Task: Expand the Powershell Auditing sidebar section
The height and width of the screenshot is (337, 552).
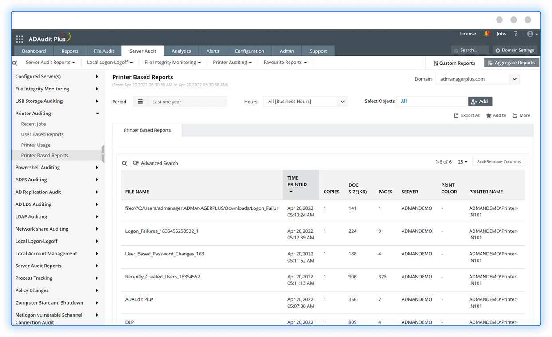Action: (97, 168)
